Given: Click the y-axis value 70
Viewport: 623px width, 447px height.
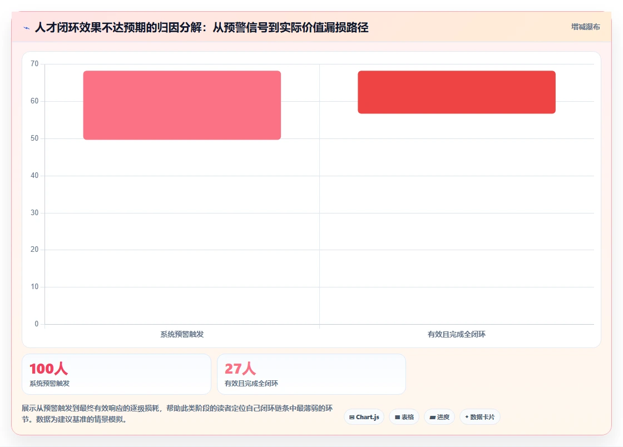Looking at the screenshot, I should pyautogui.click(x=34, y=64).
